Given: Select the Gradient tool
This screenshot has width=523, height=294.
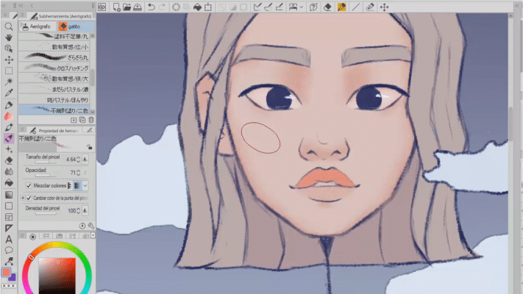Looking at the screenshot, I should coord(9,195).
